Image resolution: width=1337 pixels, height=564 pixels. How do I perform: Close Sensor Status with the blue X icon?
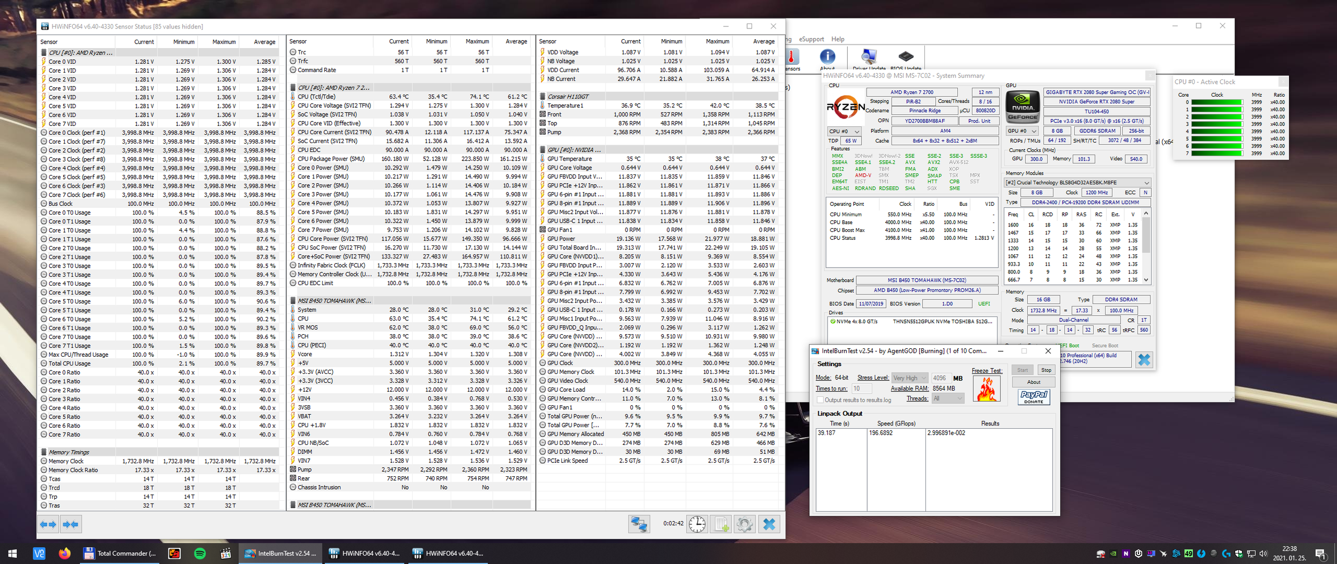coord(769,524)
